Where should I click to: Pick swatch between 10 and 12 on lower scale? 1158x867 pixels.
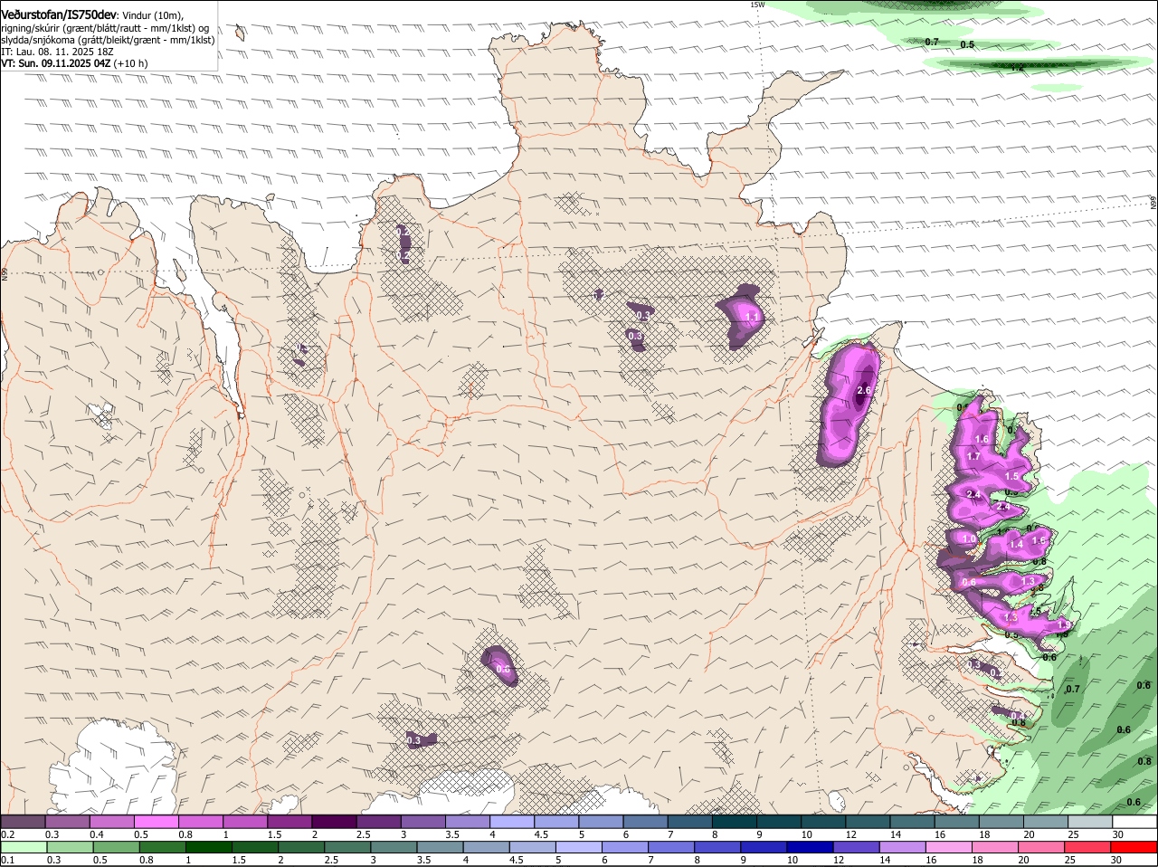click(x=811, y=848)
